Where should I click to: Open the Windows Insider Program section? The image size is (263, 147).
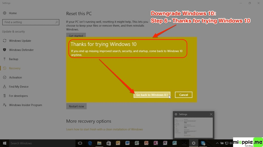[4, 105]
